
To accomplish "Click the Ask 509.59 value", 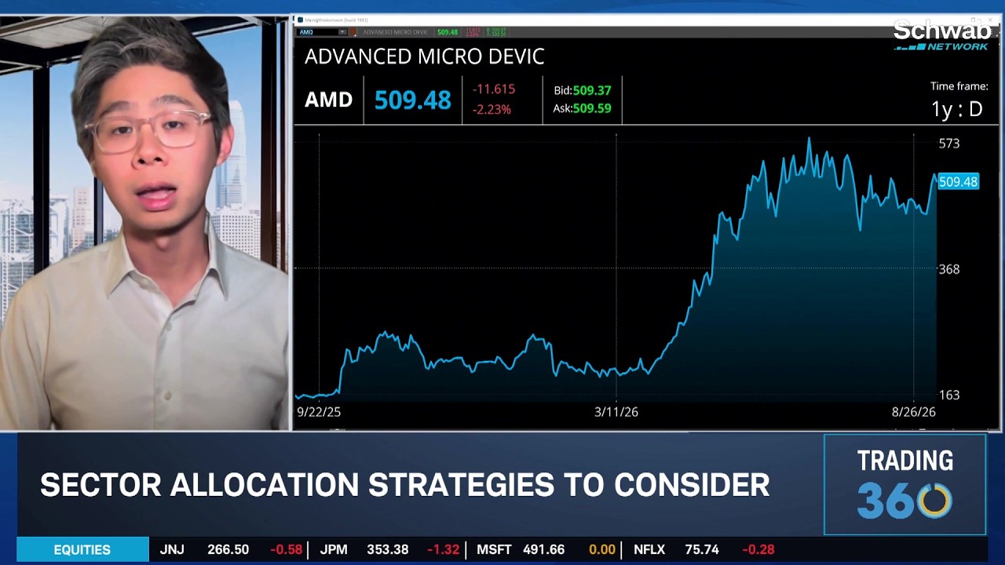I will click(592, 108).
